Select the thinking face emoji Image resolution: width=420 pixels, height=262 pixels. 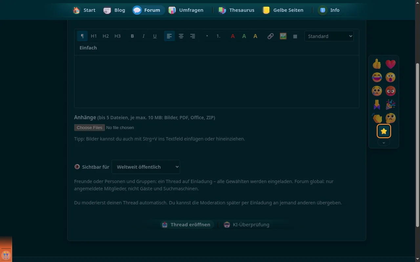click(390, 118)
